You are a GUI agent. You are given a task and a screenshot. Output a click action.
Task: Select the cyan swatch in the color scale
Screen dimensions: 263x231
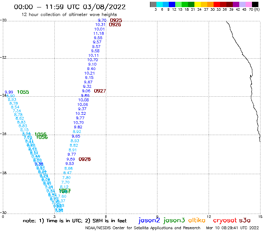point(160,4)
